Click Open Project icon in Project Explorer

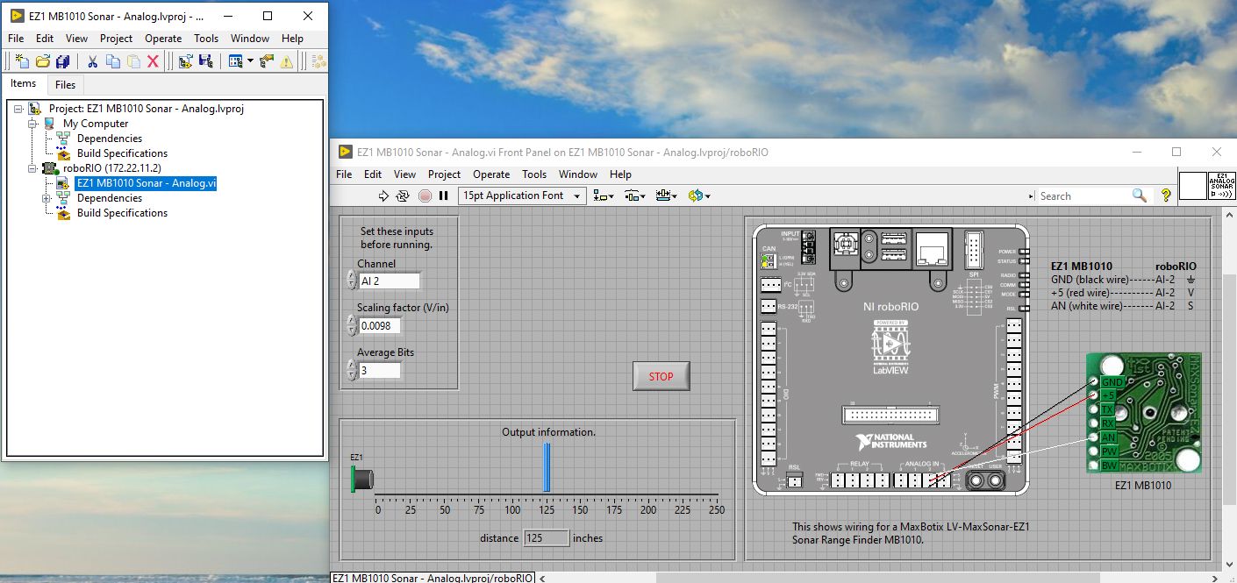pos(185,61)
